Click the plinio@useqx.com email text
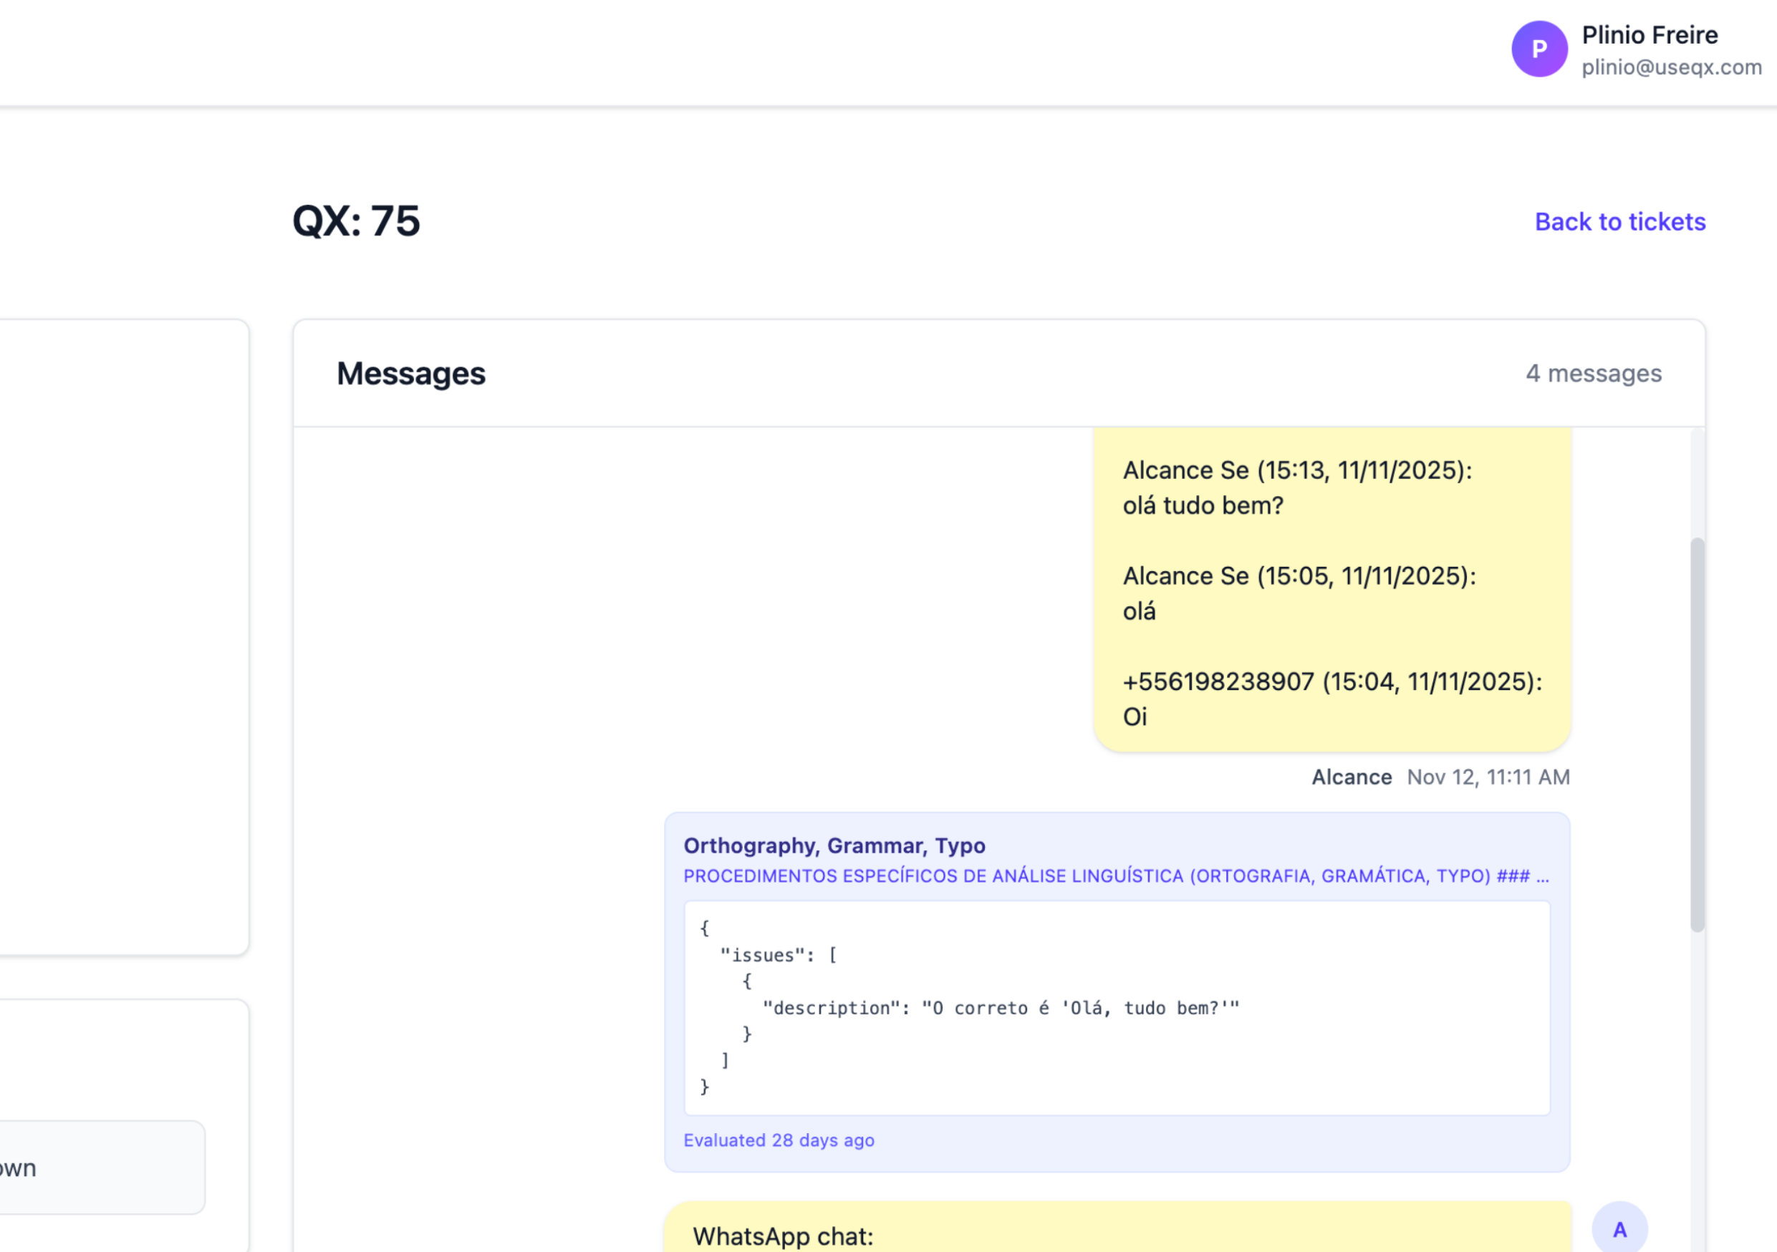This screenshot has width=1777, height=1252. coord(1671,68)
